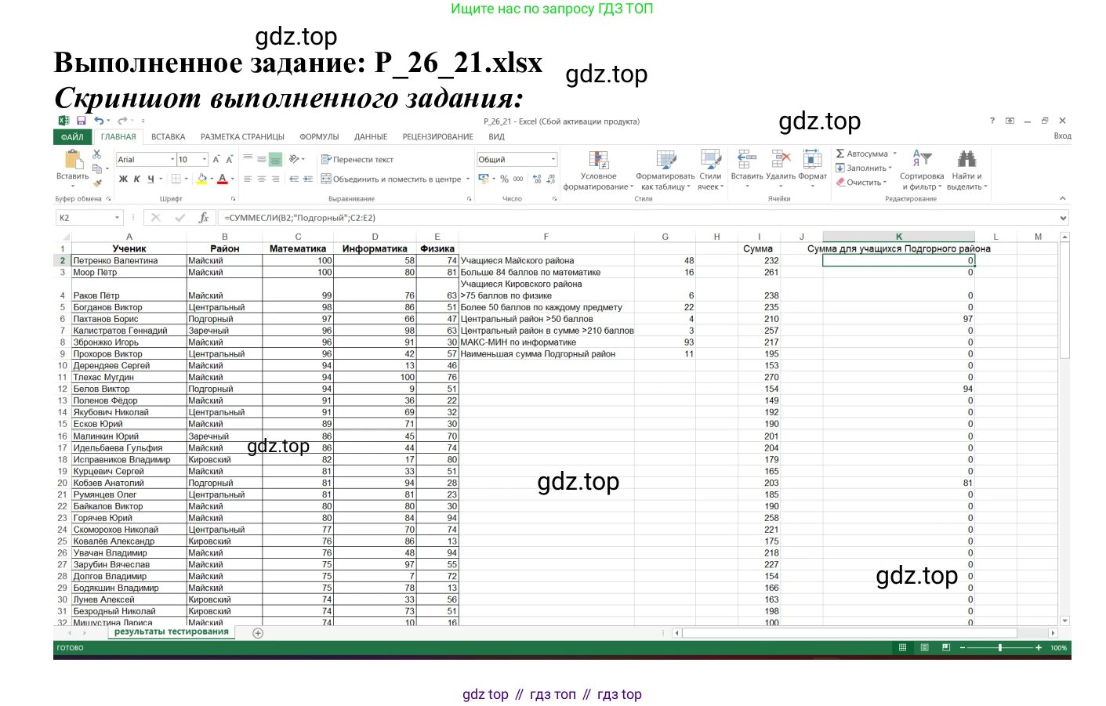Switch to the РЕЦЕНЗИРОВАНИЕ tab
Viewport: 1106px width, 706px height.
coord(438,137)
